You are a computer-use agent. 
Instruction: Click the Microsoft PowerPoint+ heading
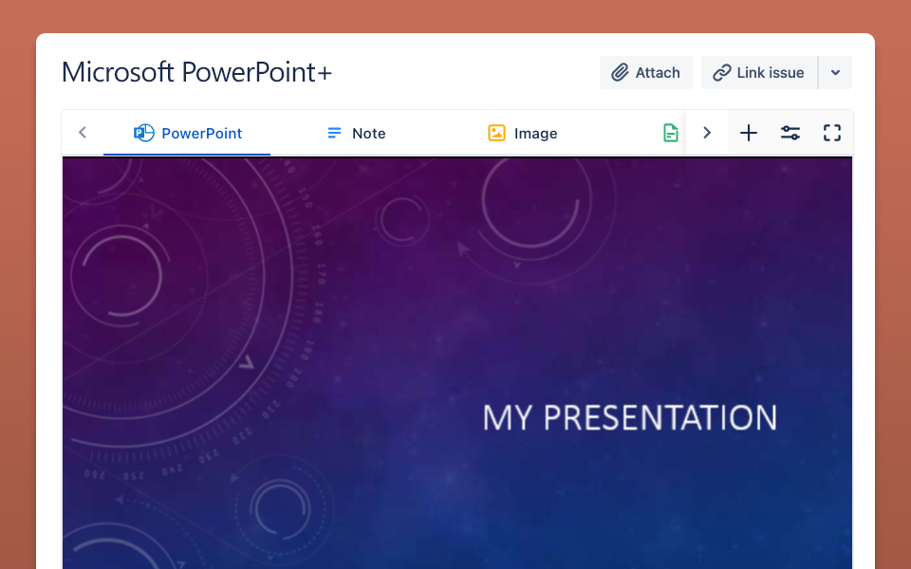197,72
